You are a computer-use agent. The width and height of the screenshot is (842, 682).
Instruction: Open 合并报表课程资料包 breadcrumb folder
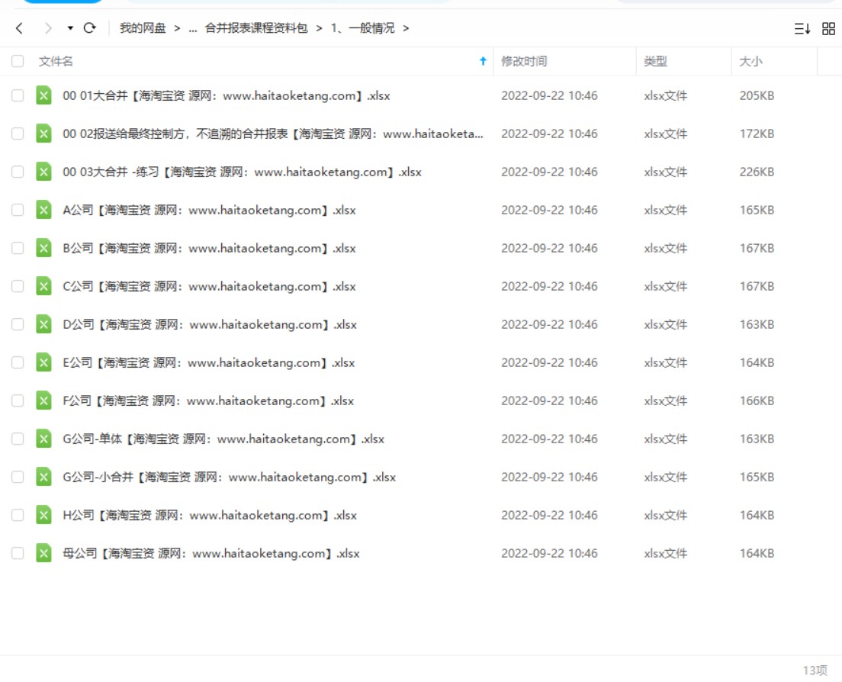pyautogui.click(x=256, y=28)
